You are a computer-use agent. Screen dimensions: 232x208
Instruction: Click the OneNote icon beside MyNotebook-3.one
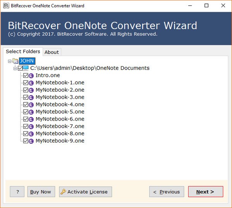click(x=31, y=97)
